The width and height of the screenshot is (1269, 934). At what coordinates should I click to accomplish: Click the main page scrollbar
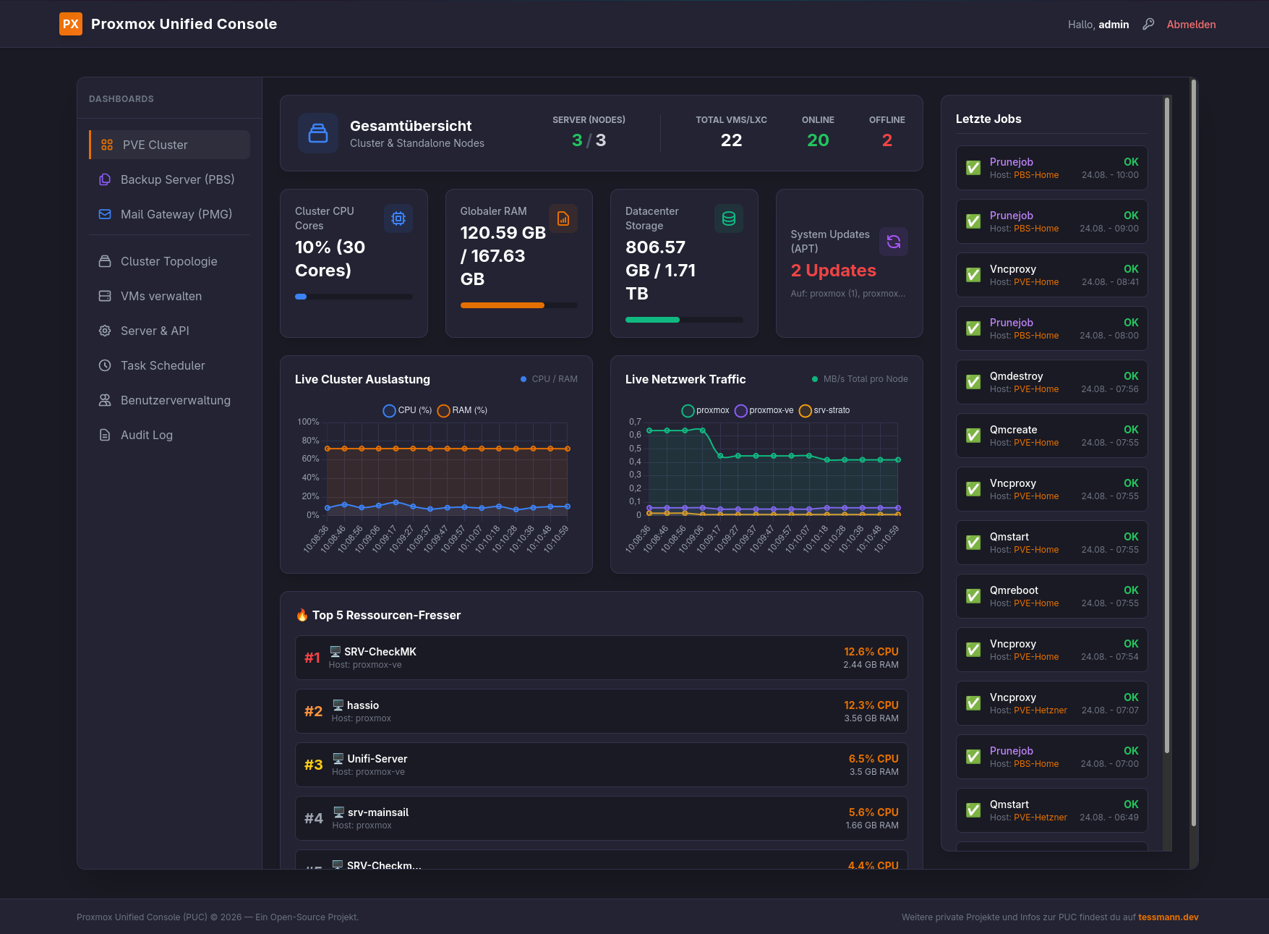1193,453
